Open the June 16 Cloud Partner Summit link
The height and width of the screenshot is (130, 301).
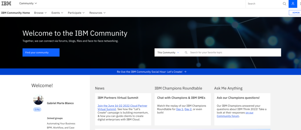[122, 107]
